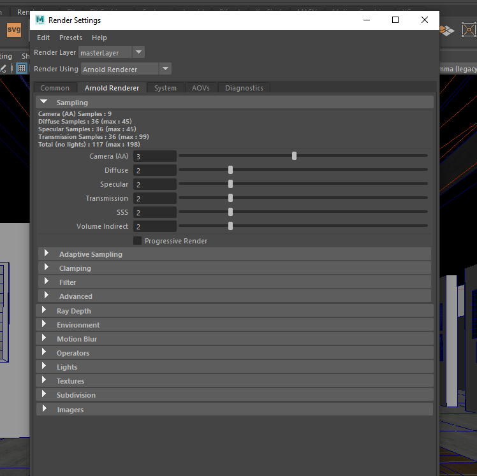
Task: Switch to the System tab
Action: 165,88
